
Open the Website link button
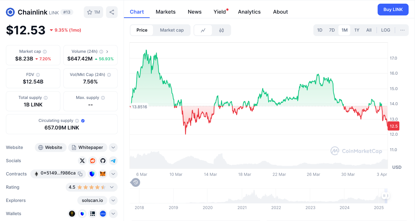[51, 147]
